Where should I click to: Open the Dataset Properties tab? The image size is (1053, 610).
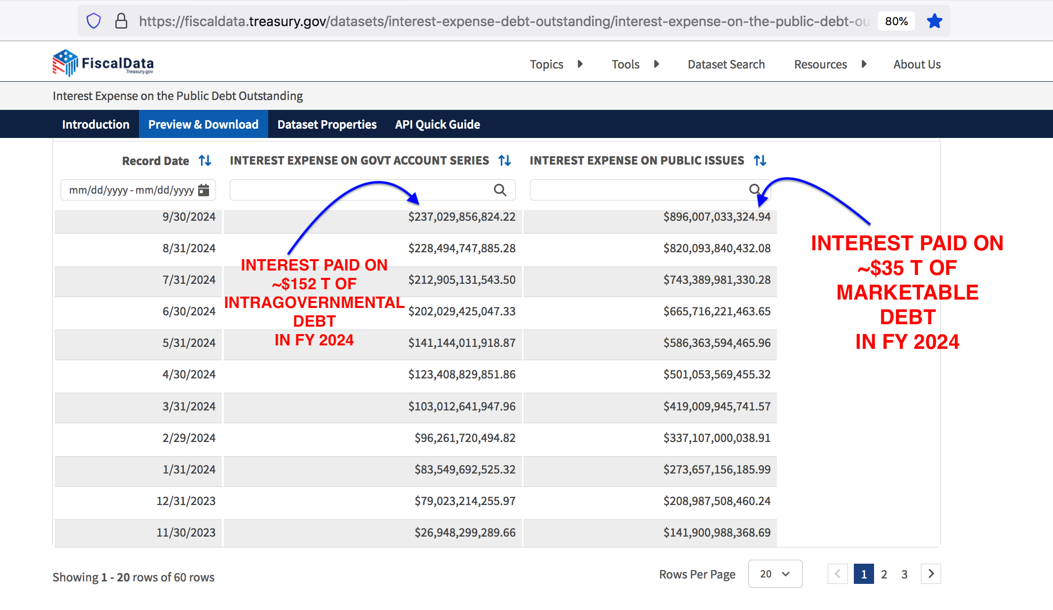pos(327,125)
